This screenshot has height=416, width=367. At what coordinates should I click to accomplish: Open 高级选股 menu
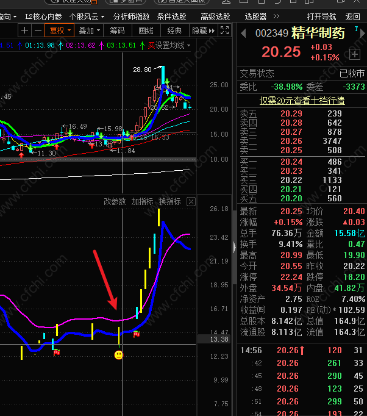point(215,16)
